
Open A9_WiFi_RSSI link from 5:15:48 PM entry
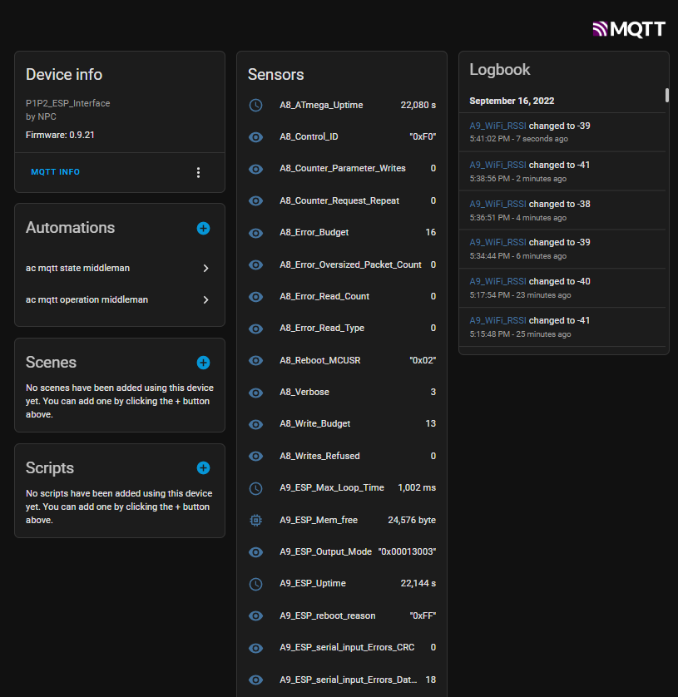[x=497, y=320]
